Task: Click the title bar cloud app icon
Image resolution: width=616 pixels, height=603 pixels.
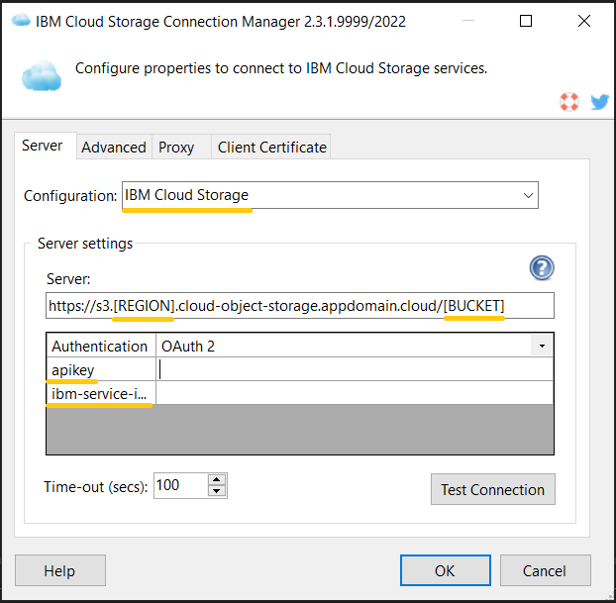Action: 21,21
